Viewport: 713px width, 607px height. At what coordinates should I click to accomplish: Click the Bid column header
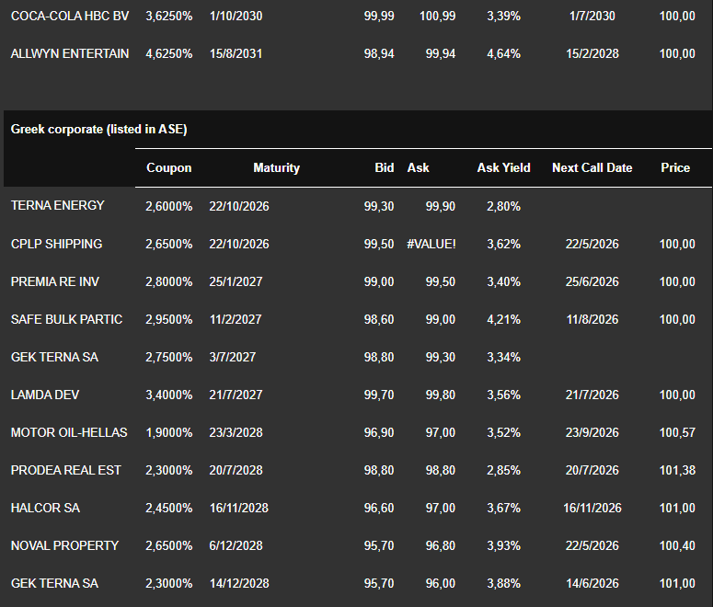[x=384, y=167]
